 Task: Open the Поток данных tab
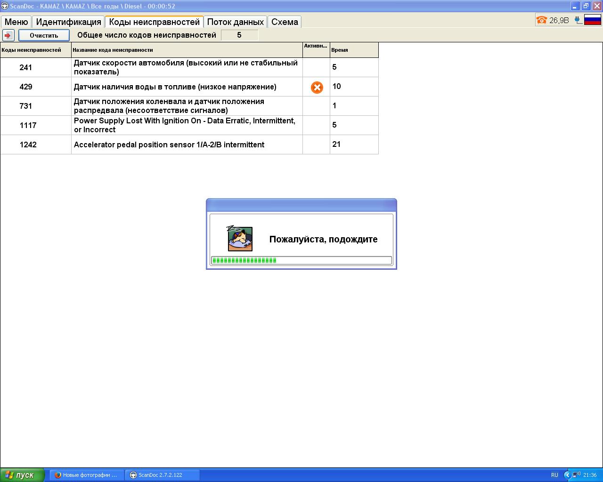[x=236, y=22]
